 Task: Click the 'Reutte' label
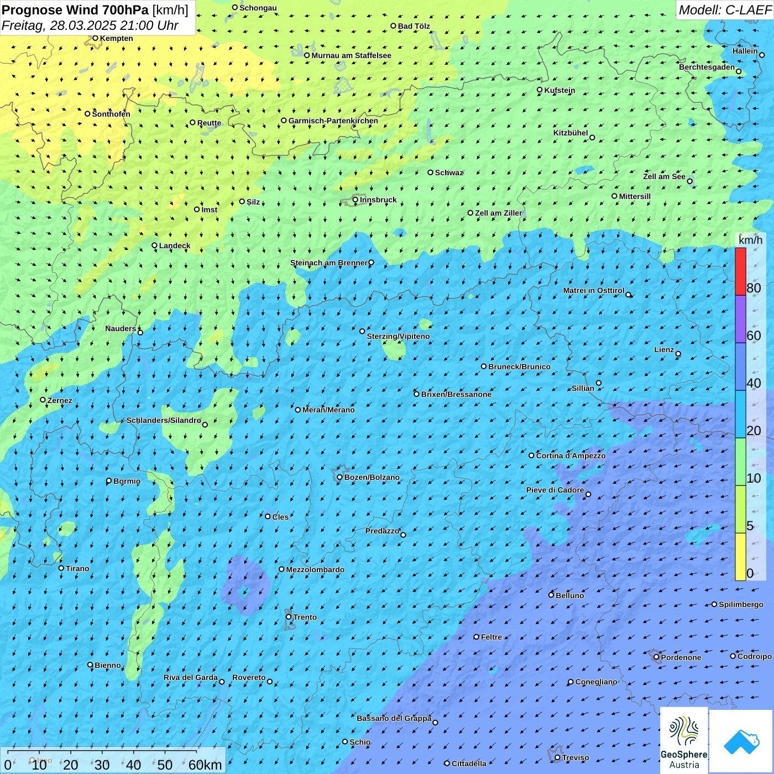click(209, 123)
